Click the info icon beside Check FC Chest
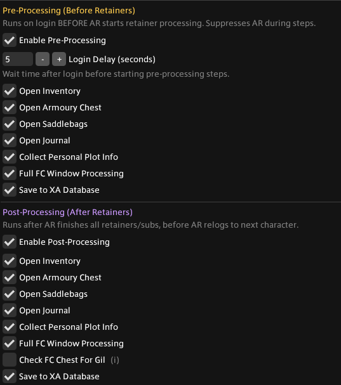The width and height of the screenshot is (341, 385). (115, 360)
